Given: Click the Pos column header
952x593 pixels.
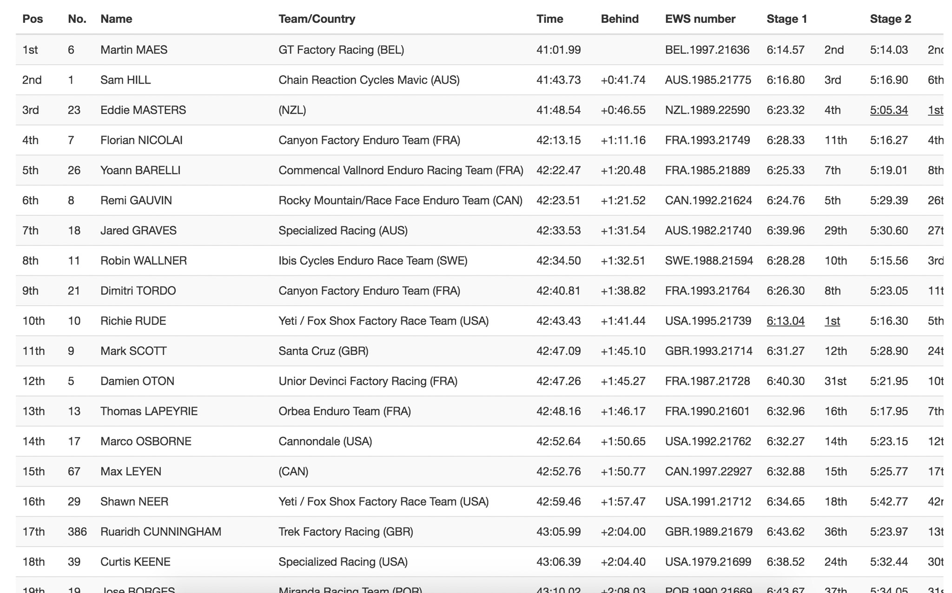Looking at the screenshot, I should tap(33, 19).
